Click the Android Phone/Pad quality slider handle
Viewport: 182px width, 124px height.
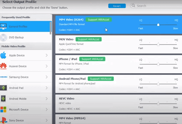(158, 84)
